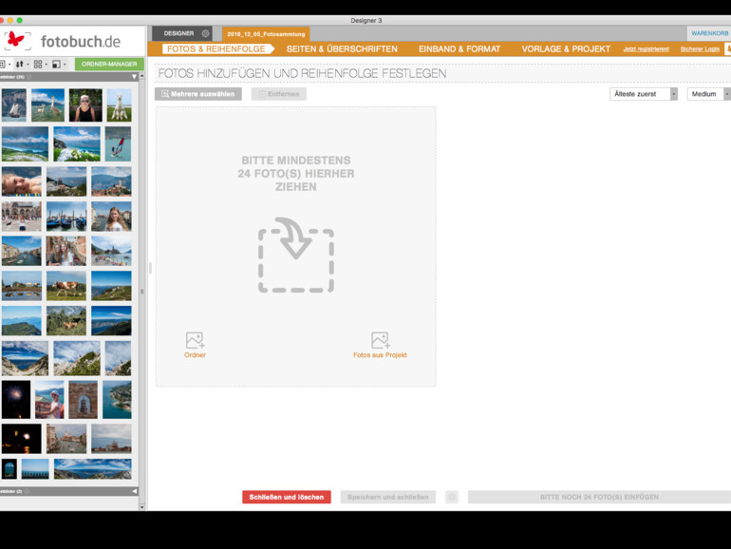Select the fireworks thumbnail
The height and width of the screenshot is (549, 731).
pyautogui.click(x=16, y=400)
